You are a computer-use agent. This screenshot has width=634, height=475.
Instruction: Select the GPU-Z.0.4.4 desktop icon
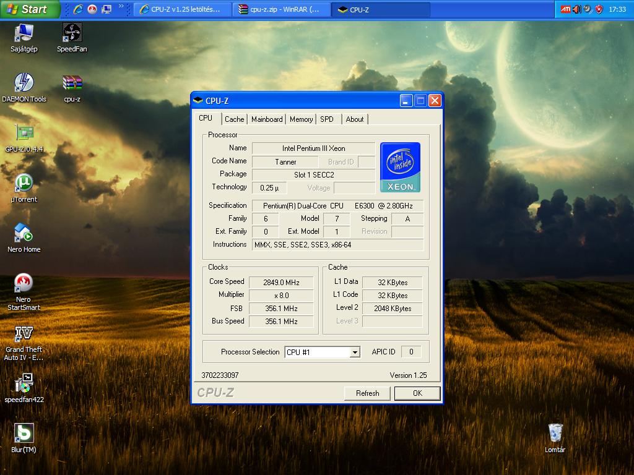24,138
